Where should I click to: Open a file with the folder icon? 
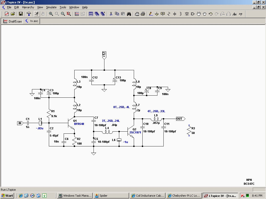click(x=13, y=14)
